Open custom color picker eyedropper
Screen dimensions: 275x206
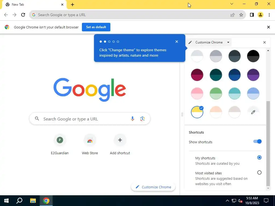(253, 112)
